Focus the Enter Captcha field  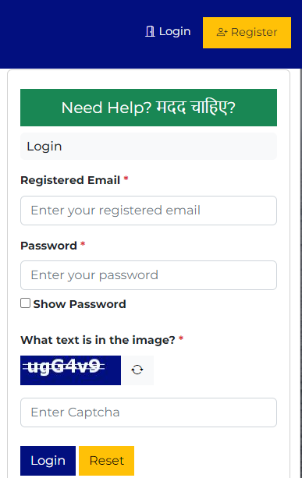[148, 412]
